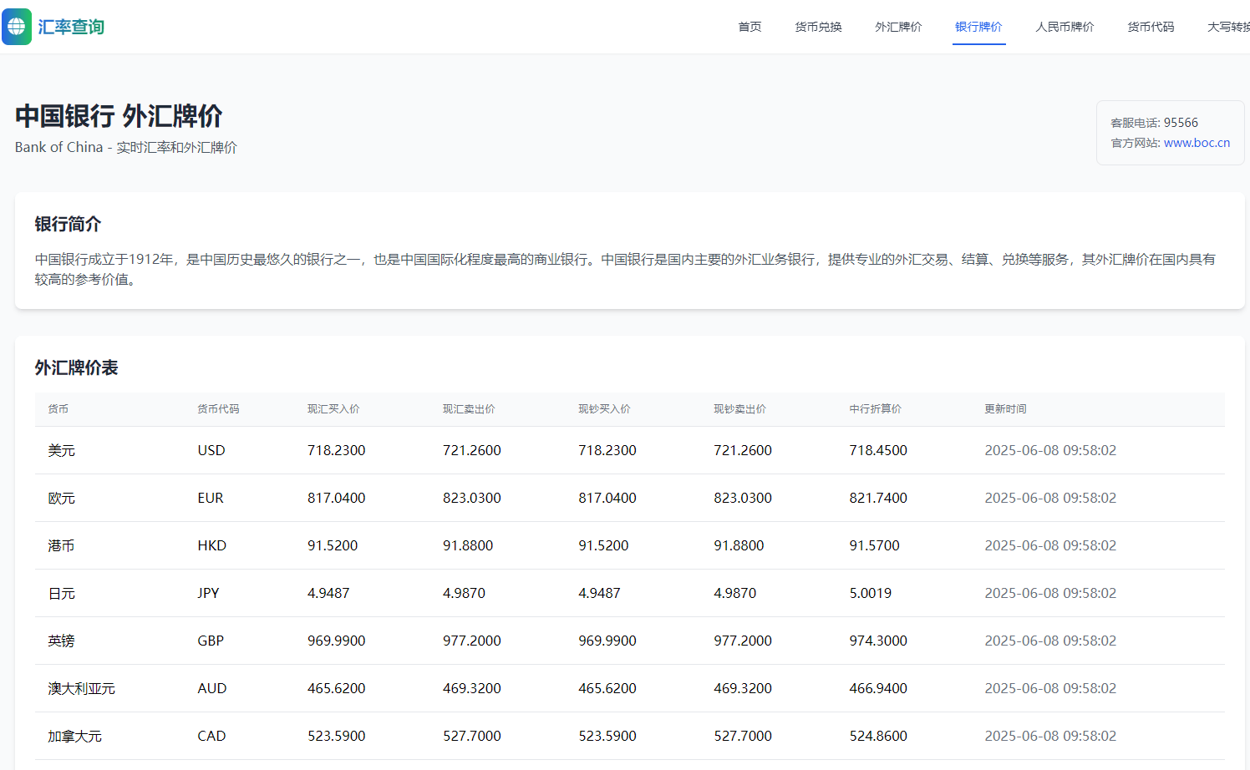
Task: Select the 澳大利亚元 currency cell
Action: click(81, 688)
